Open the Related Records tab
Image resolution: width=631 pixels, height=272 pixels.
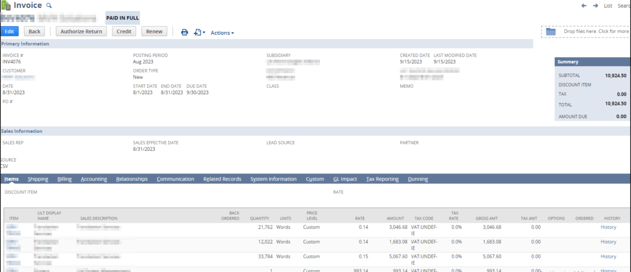point(222,179)
